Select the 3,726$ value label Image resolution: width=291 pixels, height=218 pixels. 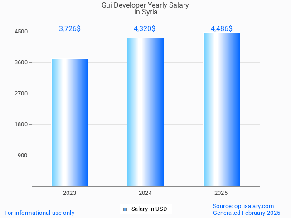coord(70,28)
